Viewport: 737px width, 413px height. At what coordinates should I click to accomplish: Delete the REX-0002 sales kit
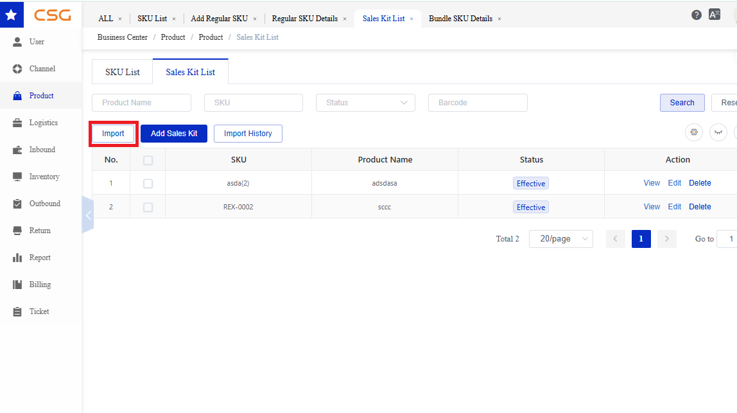click(700, 207)
